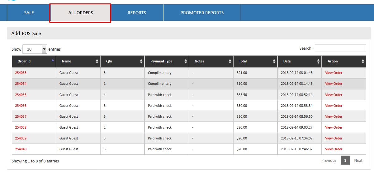374x173 pixels.
Task: Click the Name column sort icon
Action: (x=97, y=61)
